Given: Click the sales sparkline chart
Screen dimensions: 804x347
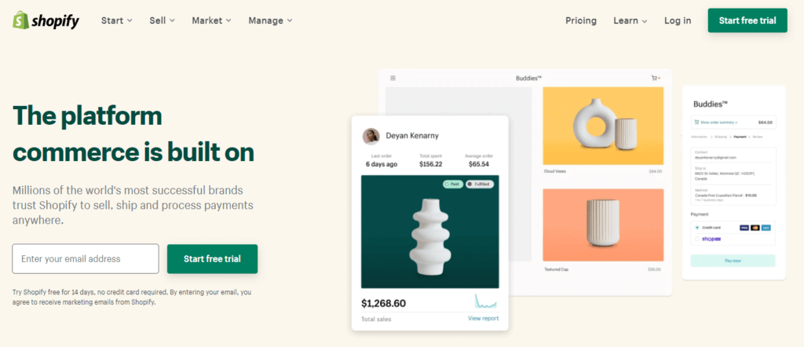Looking at the screenshot, I should tap(485, 301).
